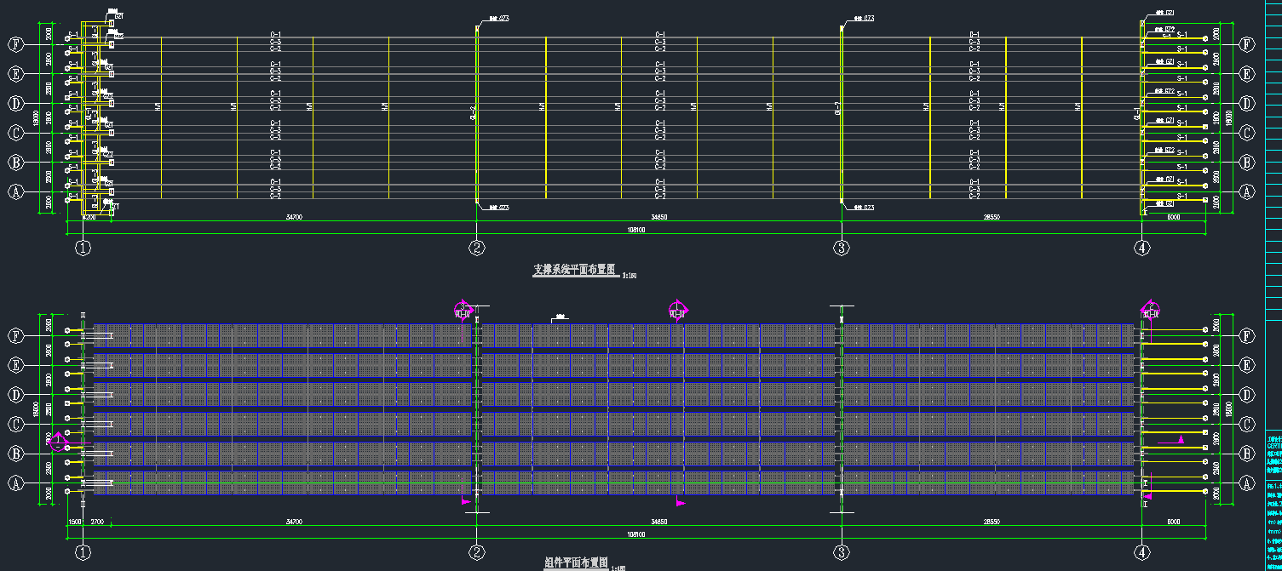Click the 28550 dimension in upper plan
The image size is (1282, 571).
(x=992, y=218)
